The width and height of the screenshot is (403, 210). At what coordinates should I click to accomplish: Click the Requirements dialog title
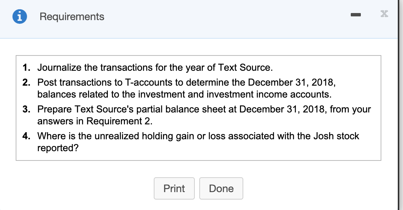click(x=72, y=17)
